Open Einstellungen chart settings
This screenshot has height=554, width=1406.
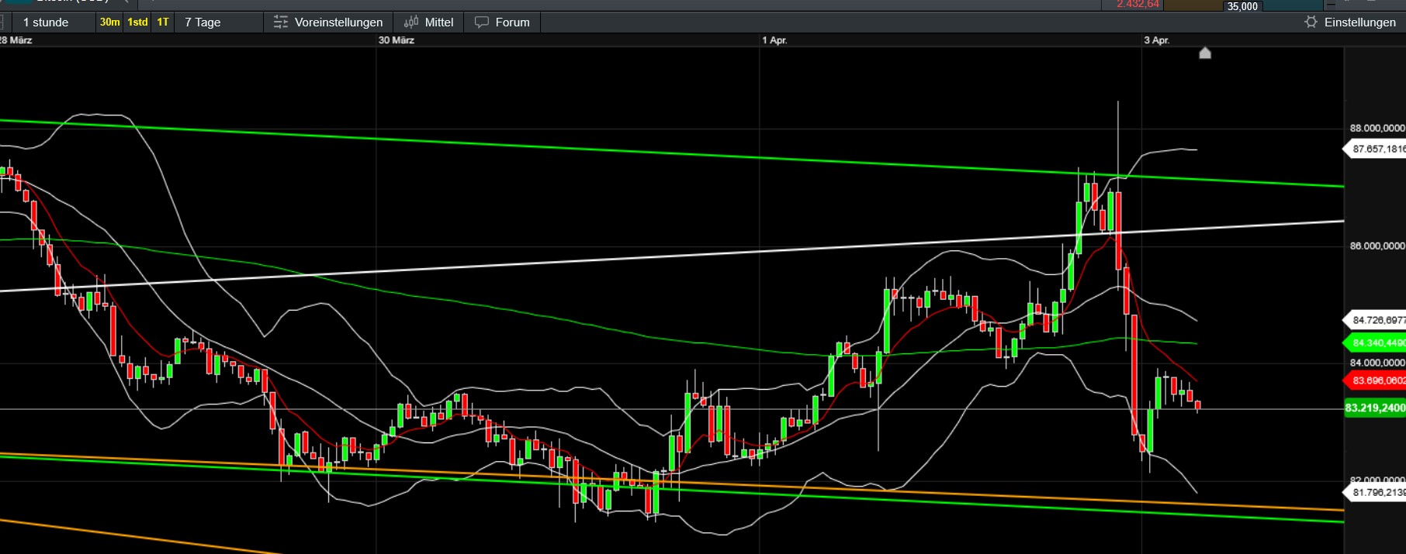coord(1350,22)
